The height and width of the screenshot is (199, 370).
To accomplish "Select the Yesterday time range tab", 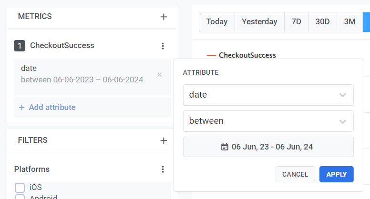I will click(259, 22).
